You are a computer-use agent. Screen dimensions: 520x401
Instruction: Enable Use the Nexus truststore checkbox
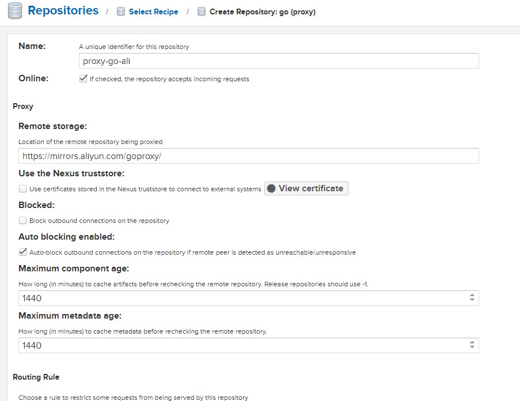[22, 188]
